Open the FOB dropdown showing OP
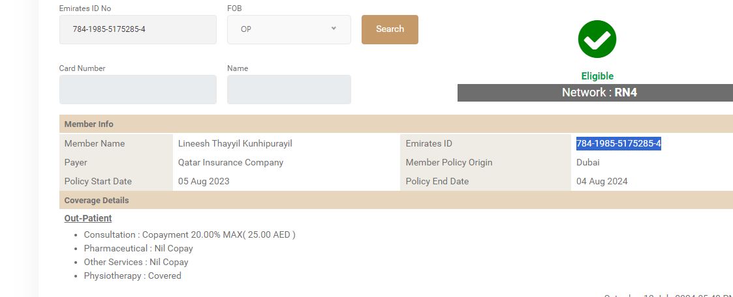733x297 pixels. pos(289,29)
